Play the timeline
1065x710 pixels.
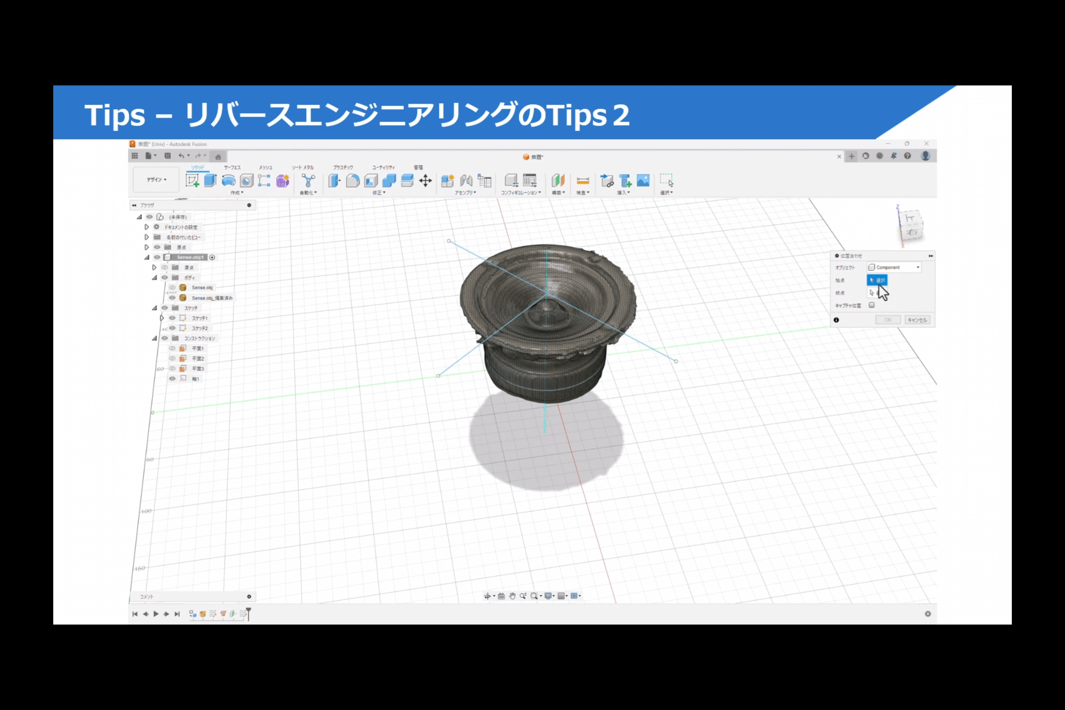(x=156, y=613)
